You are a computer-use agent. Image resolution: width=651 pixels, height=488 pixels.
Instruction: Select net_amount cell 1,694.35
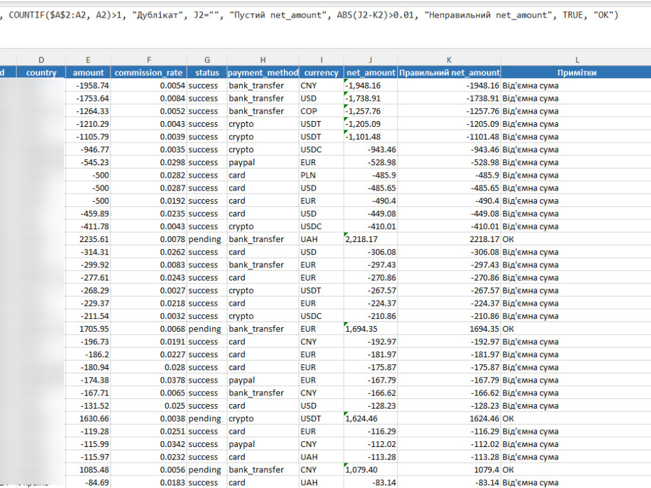370,329
